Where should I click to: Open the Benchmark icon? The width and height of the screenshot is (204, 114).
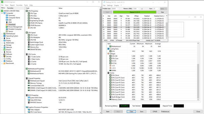[5, 63]
